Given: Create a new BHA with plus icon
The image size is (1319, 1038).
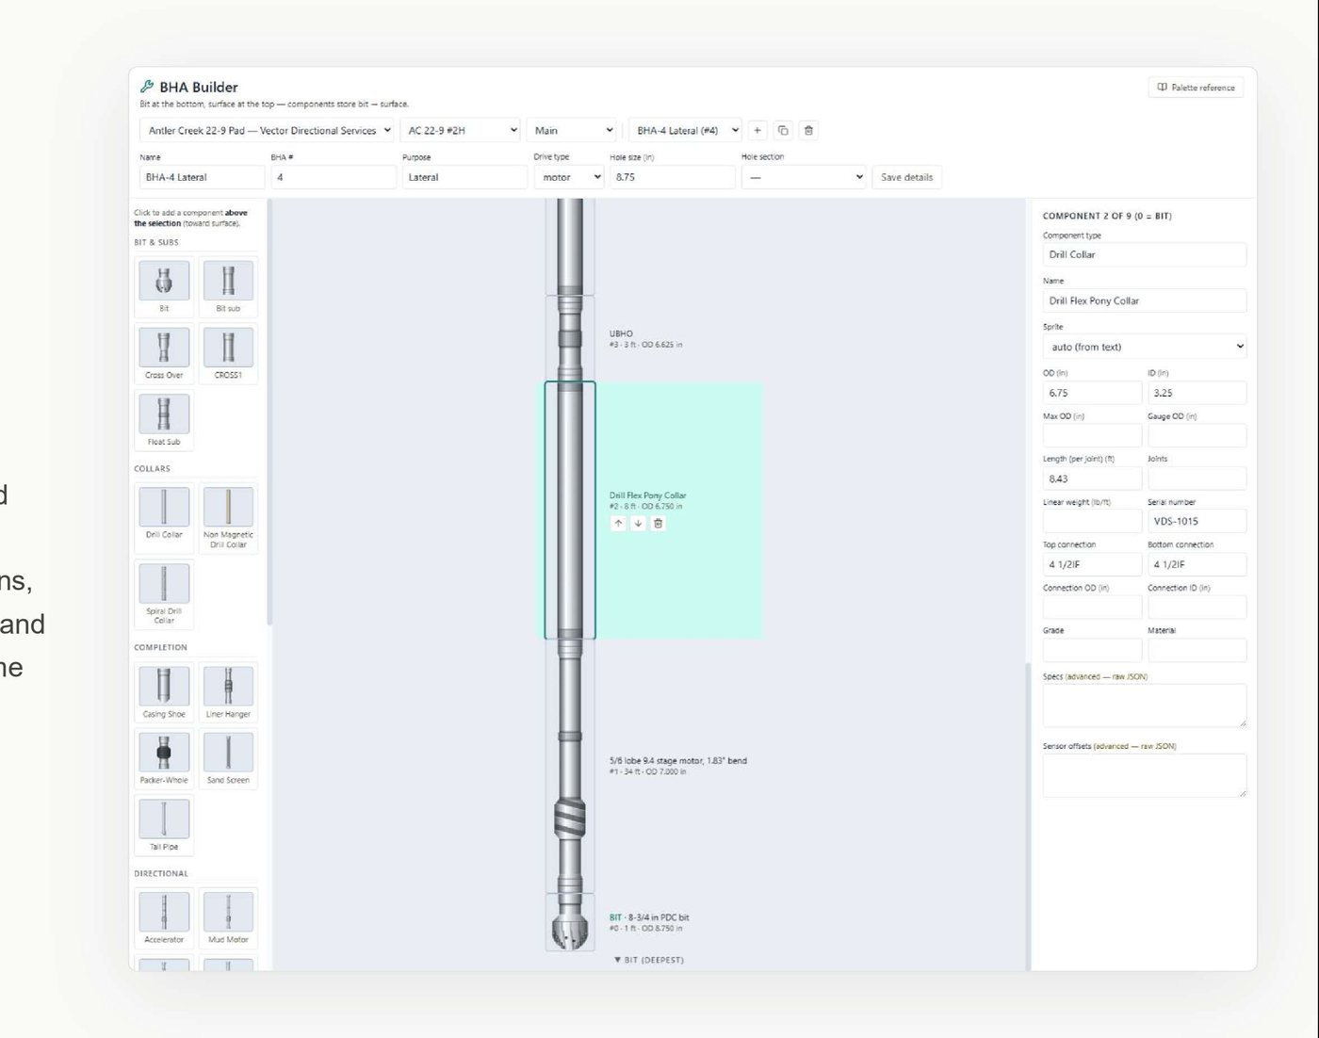Looking at the screenshot, I should 757,130.
